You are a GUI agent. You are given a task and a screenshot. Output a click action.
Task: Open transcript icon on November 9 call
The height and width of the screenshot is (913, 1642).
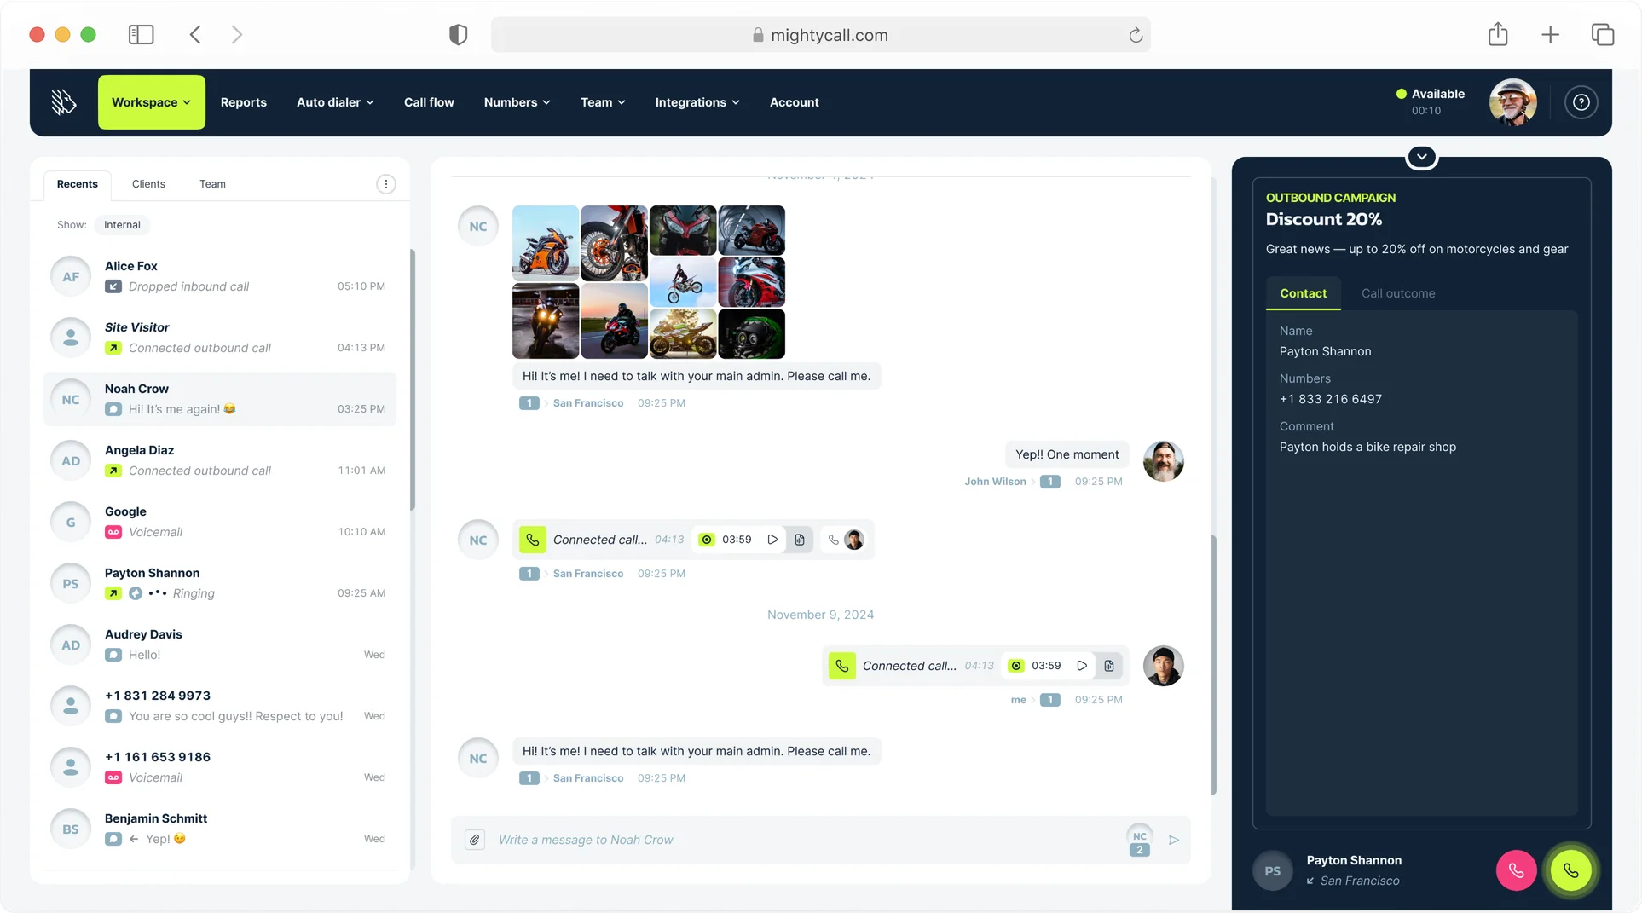click(x=1108, y=666)
